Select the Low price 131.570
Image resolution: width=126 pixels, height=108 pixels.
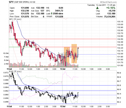pyautogui.click(x=25, y=14)
